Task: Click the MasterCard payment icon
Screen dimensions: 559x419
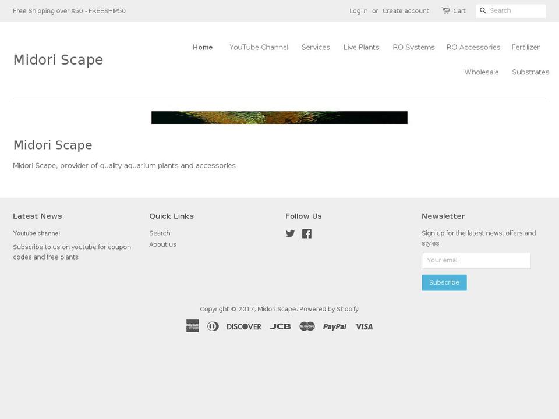Action: point(307,326)
